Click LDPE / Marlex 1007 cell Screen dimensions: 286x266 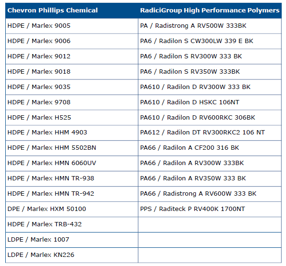72,240
